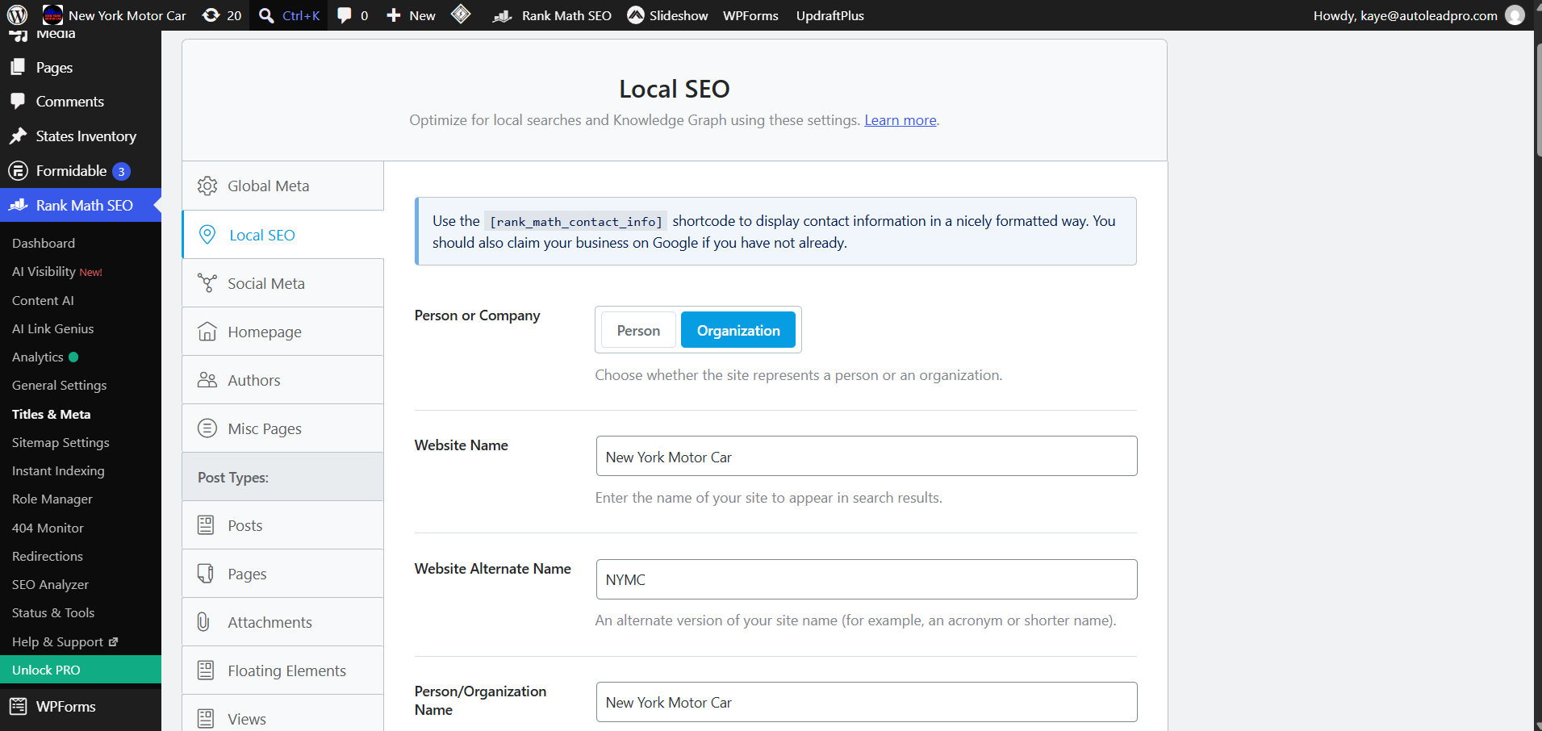The height and width of the screenshot is (731, 1542).
Task: Click the [rank_math_contact_info] shortcode text
Action: (x=576, y=221)
